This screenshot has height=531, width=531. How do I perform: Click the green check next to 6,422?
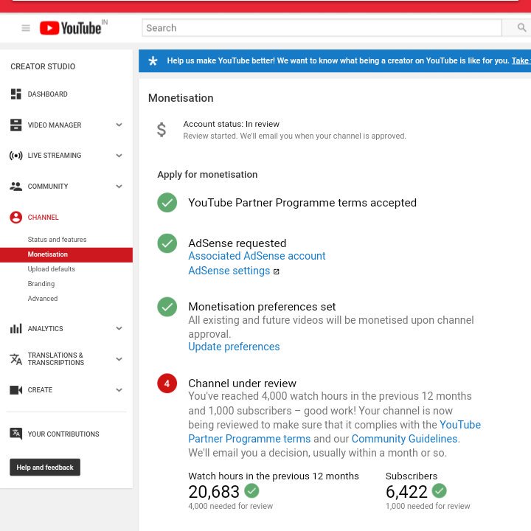[440, 490]
